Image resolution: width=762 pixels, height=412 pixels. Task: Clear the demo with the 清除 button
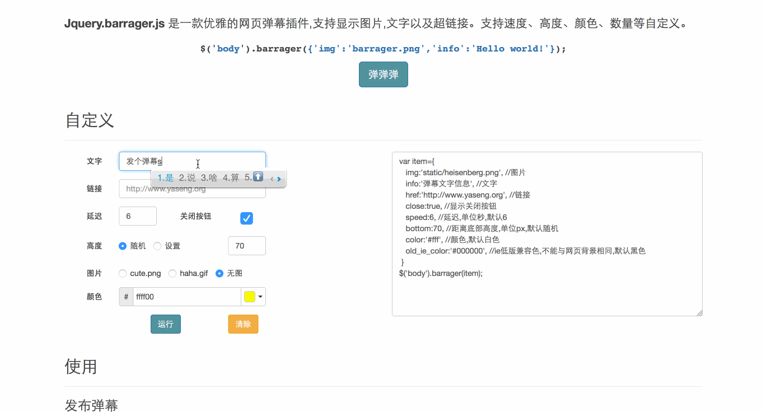click(x=243, y=324)
